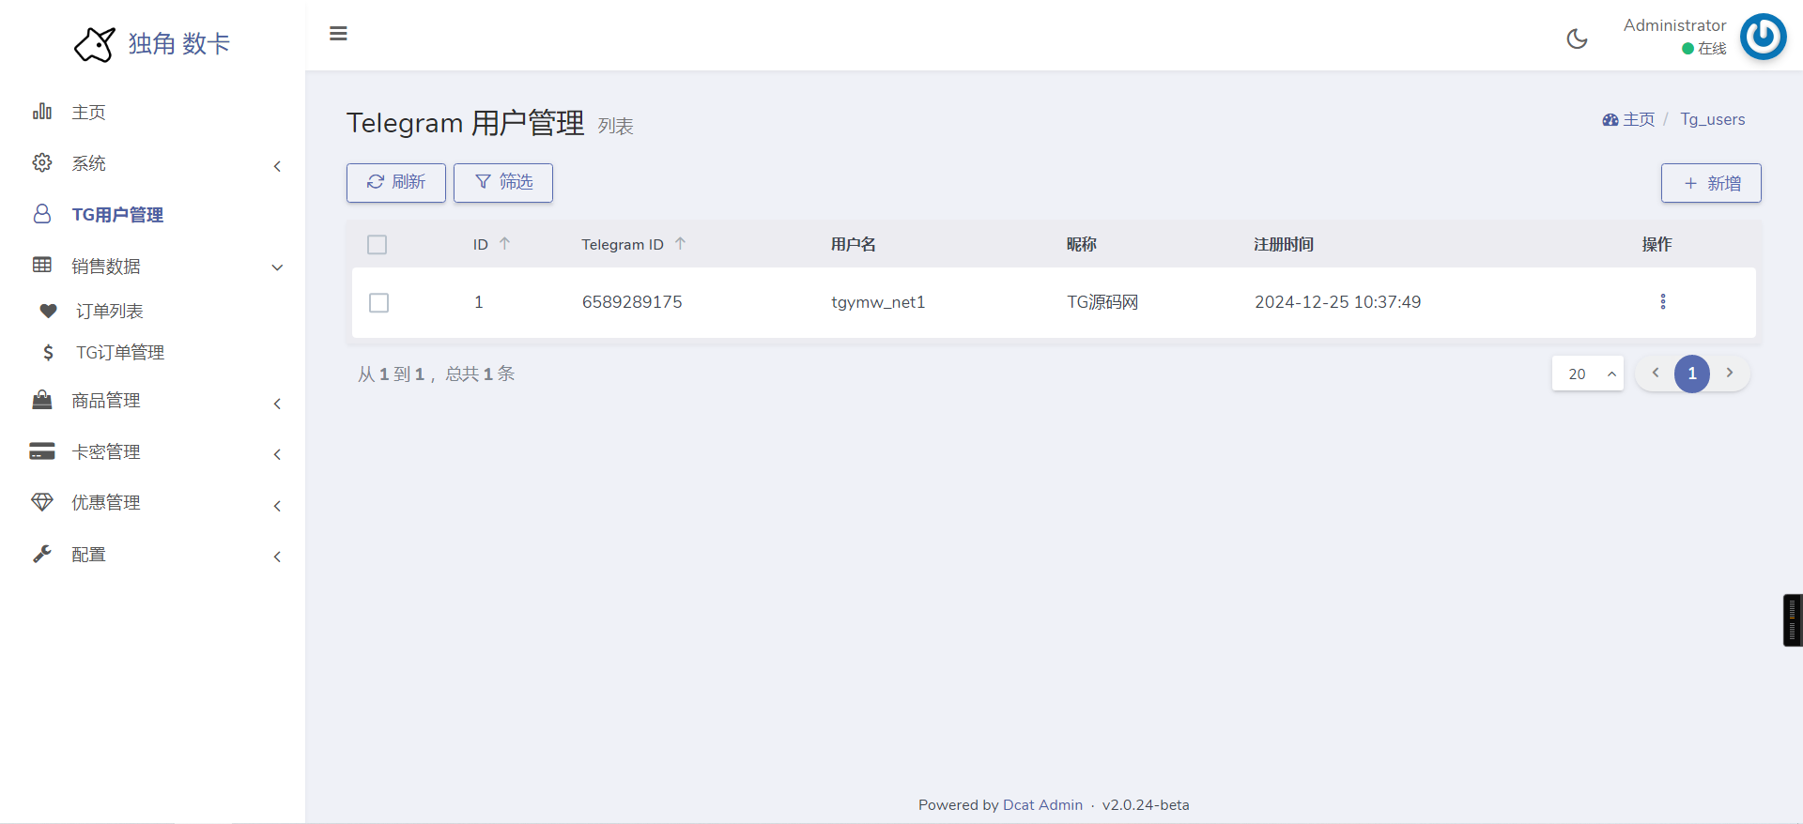Open 订单列表 in the sidebar
The image size is (1803, 824).
[110, 312]
